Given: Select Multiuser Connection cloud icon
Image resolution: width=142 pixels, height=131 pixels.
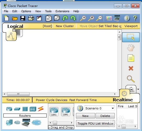Looking at the screenshot, I should point(36,122).
